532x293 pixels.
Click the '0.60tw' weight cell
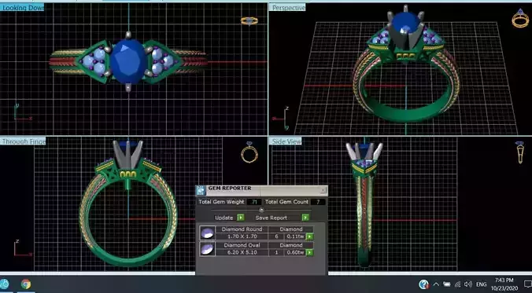point(295,252)
